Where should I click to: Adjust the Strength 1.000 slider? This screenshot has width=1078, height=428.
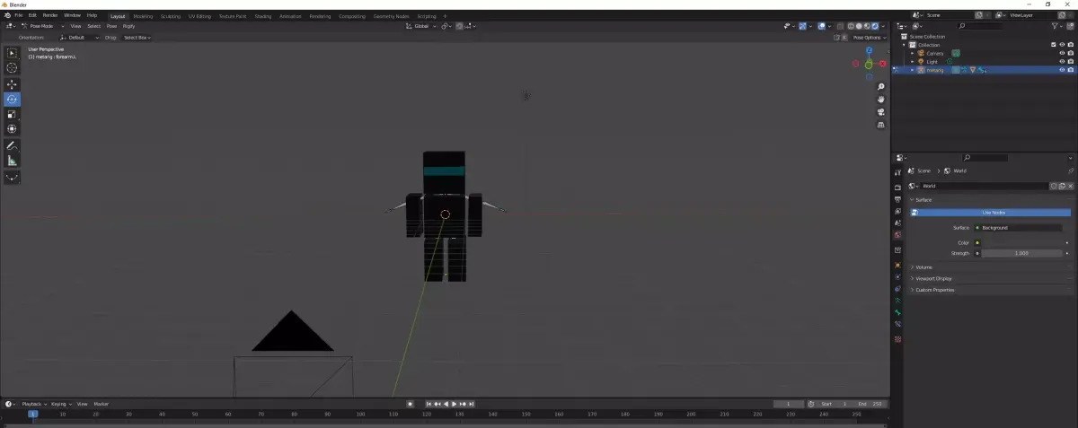click(1021, 253)
